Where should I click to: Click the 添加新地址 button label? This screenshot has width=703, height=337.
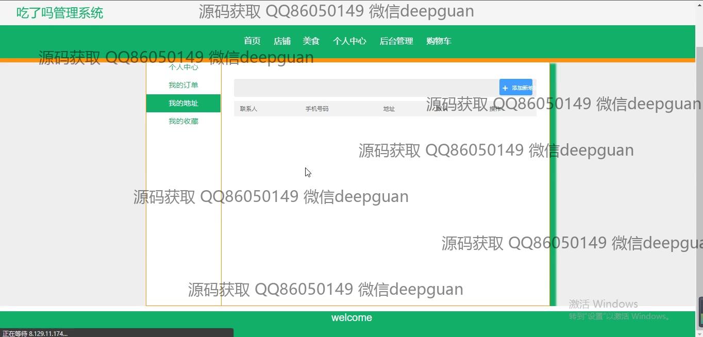(522, 88)
